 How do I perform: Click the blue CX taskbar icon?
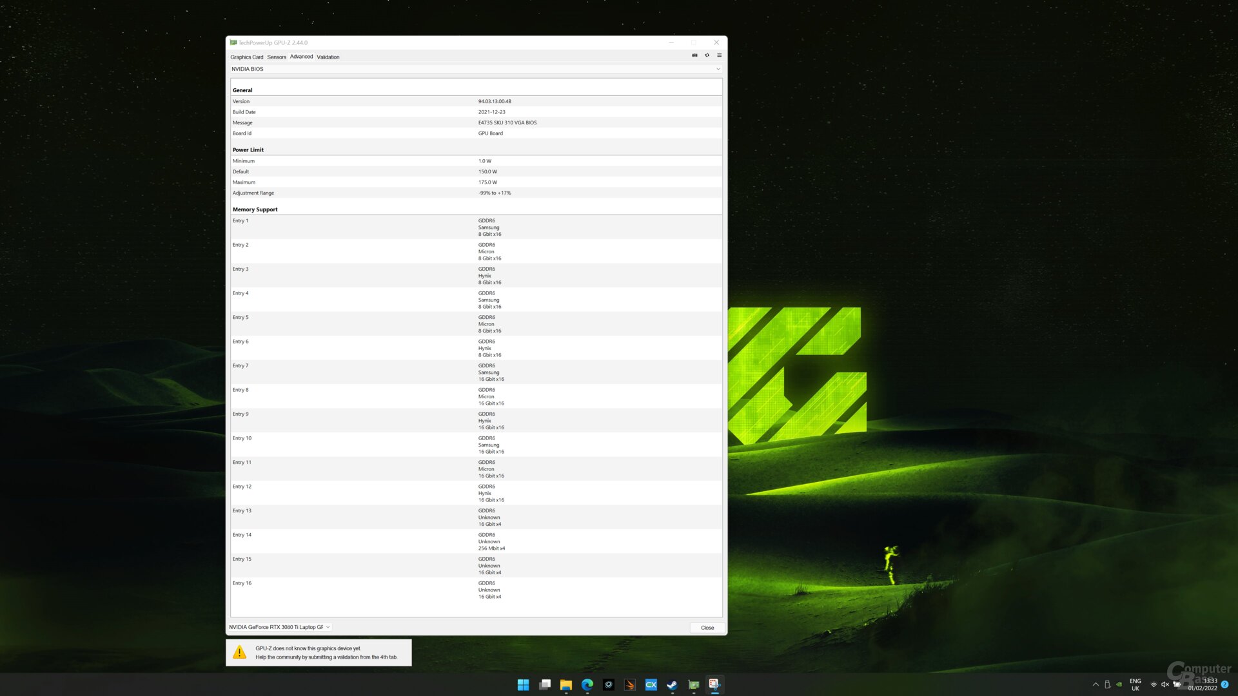tap(651, 684)
